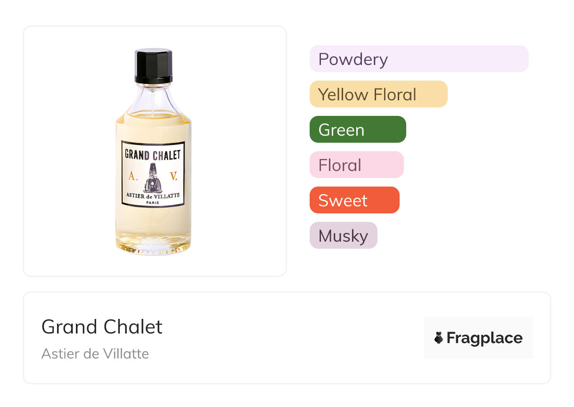
Task: Click GRAND CHALET text on bottle label
Action: coord(153,155)
